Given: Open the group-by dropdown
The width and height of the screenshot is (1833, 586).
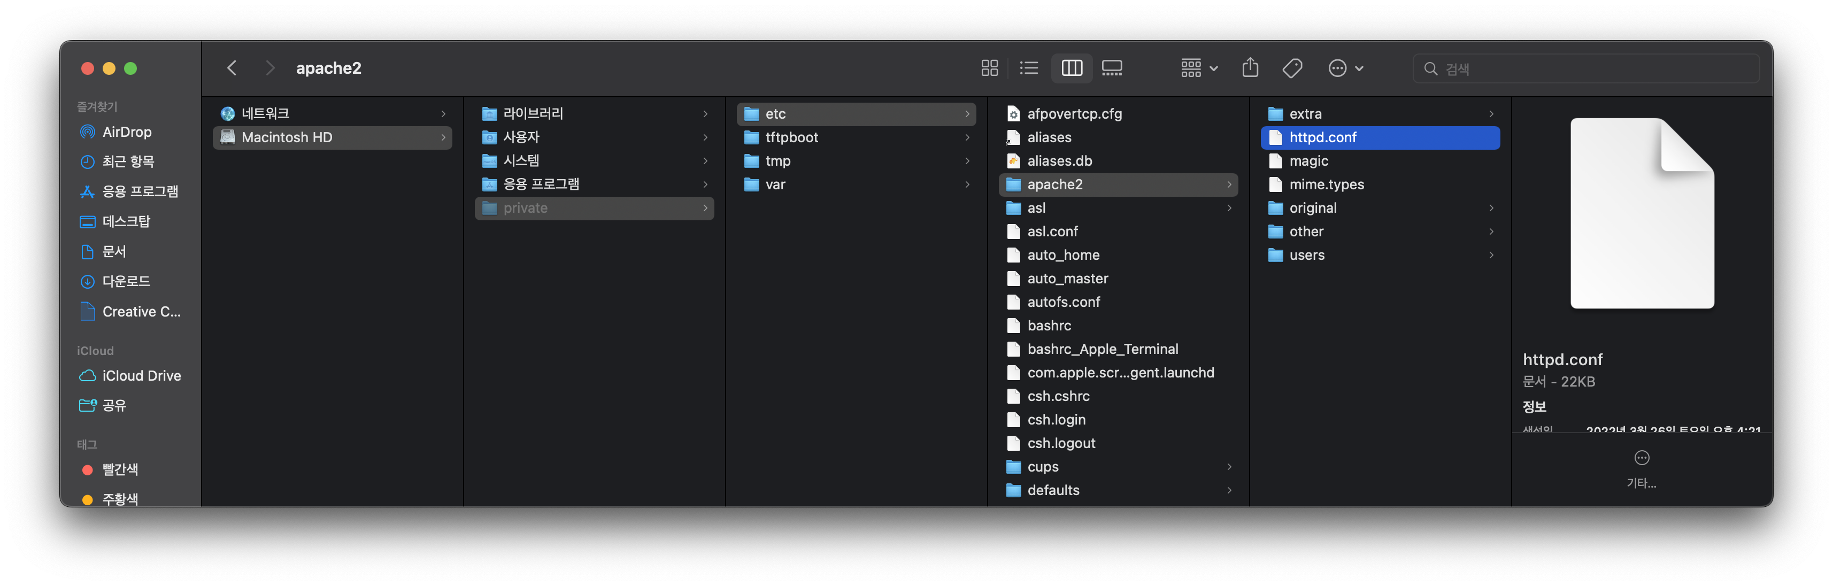Looking at the screenshot, I should tap(1199, 68).
